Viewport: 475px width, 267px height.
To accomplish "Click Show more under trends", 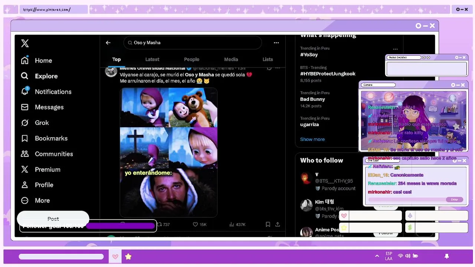I will point(312,139).
